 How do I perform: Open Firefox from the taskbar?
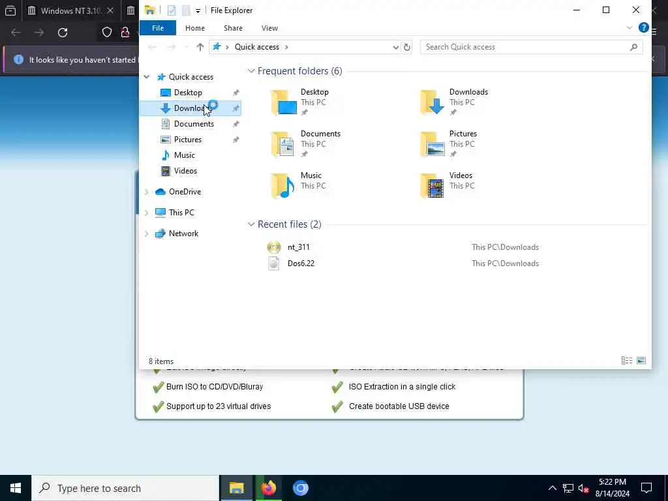pos(268,488)
